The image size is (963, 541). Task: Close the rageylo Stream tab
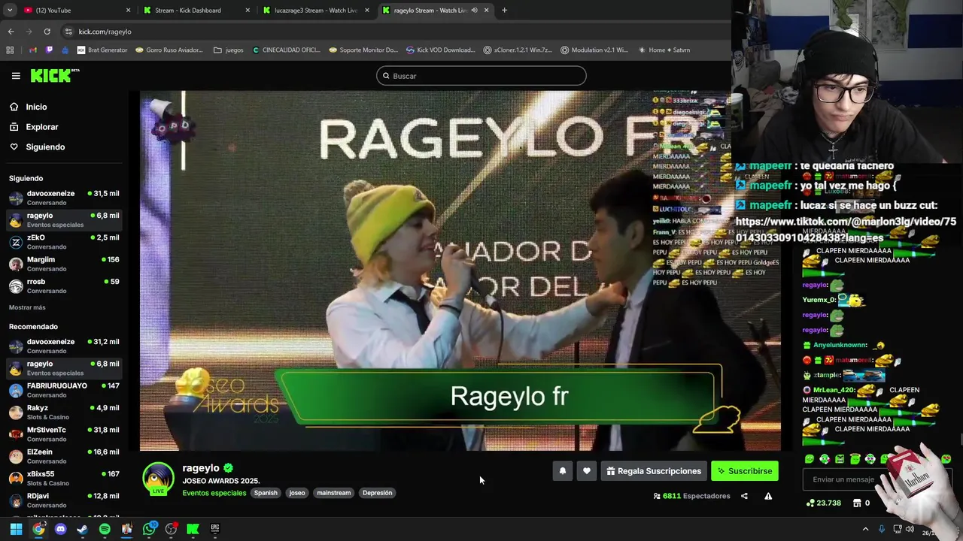click(x=486, y=11)
